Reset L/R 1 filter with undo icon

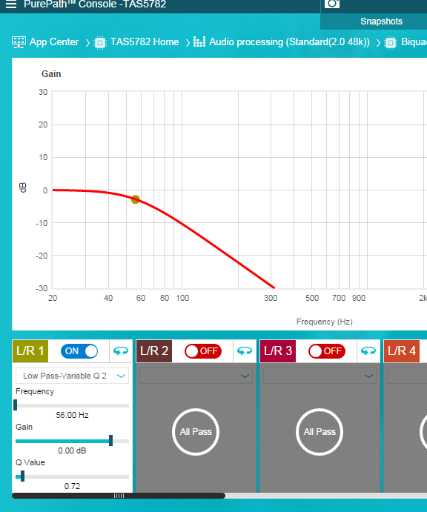pos(121,351)
